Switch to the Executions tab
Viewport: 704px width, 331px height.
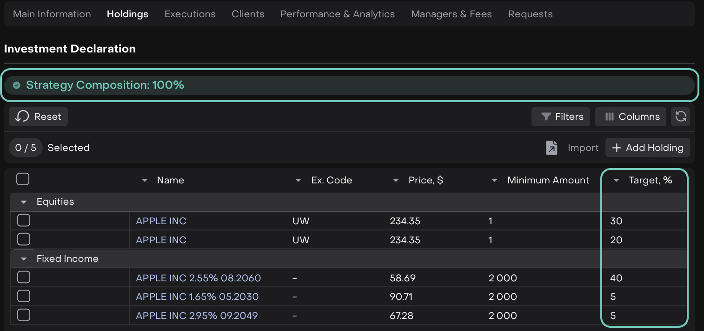(x=190, y=14)
